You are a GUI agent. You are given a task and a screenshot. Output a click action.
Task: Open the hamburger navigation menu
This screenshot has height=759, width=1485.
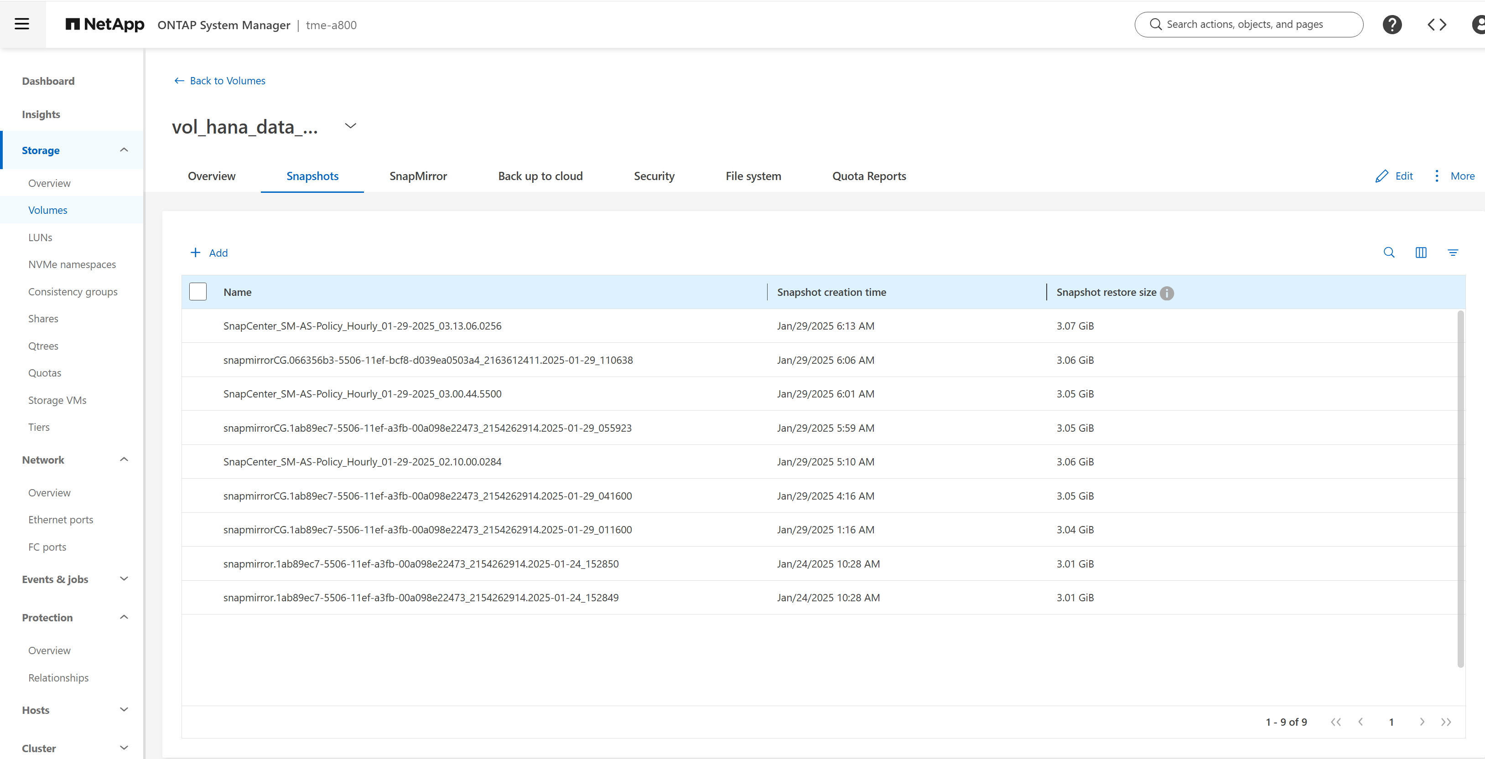[x=22, y=24]
